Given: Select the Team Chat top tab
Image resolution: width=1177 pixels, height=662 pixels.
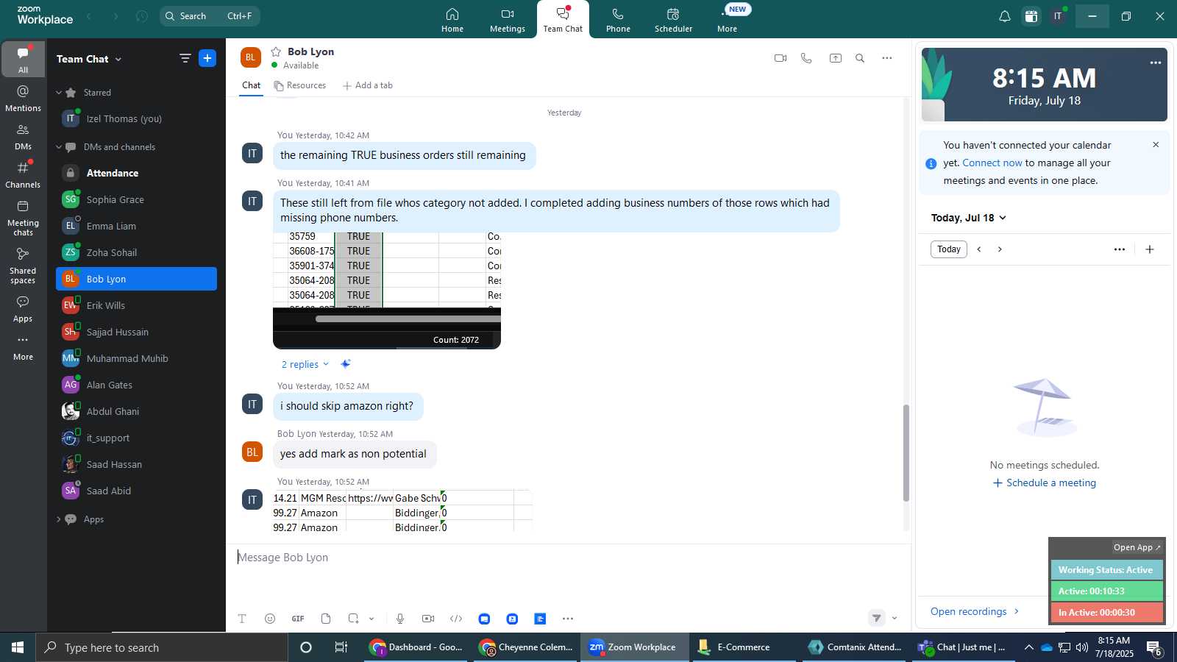Looking at the screenshot, I should pyautogui.click(x=563, y=20).
